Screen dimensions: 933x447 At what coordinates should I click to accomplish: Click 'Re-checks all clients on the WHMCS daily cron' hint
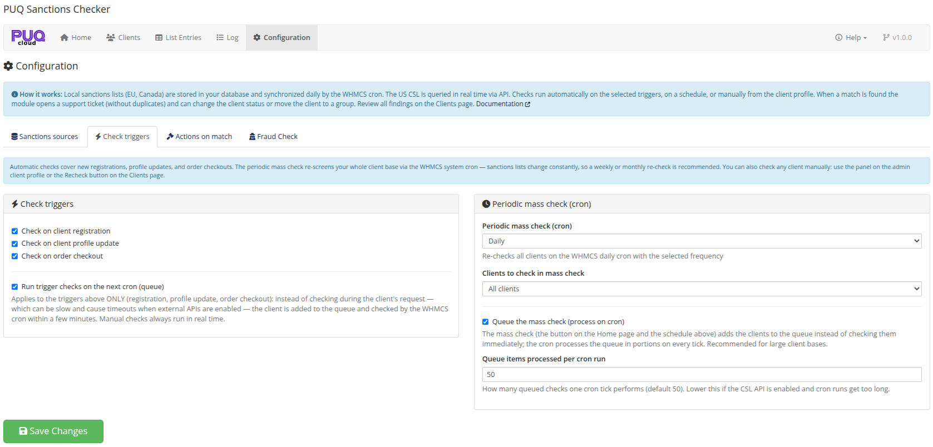pos(603,256)
